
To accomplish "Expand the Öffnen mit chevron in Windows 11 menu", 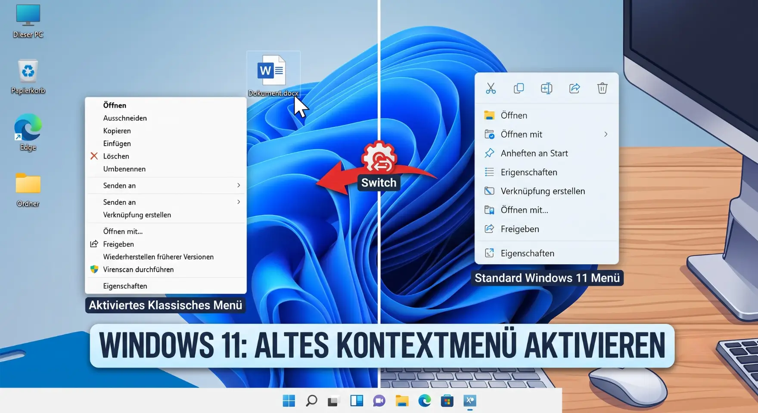I will (606, 134).
